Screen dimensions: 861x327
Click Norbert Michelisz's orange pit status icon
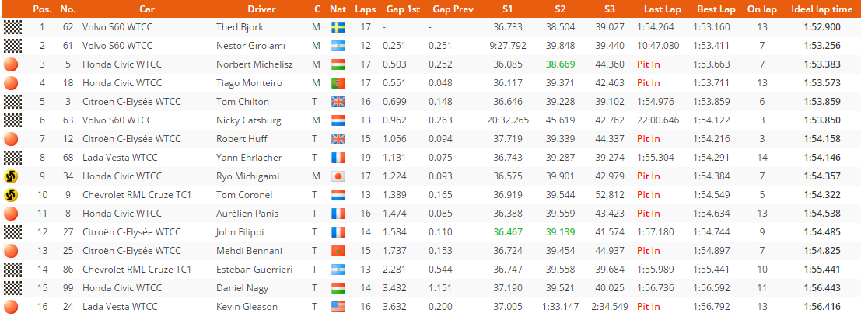(x=11, y=64)
